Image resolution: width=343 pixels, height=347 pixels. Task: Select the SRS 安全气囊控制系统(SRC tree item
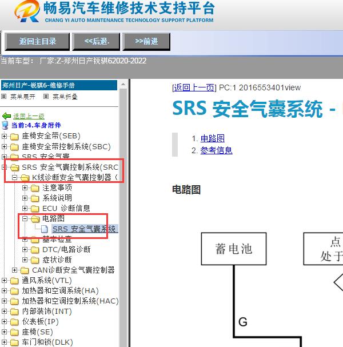pyautogui.click(x=70, y=167)
